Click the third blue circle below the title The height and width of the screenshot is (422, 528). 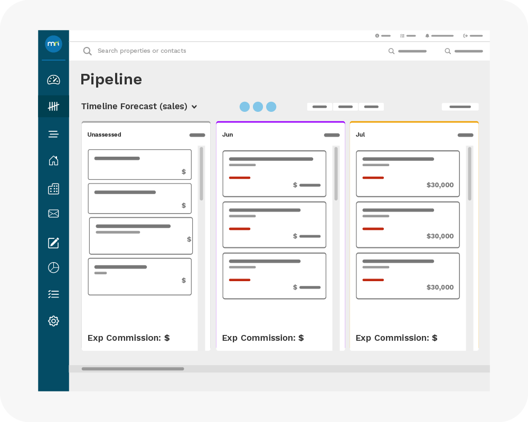tap(271, 107)
